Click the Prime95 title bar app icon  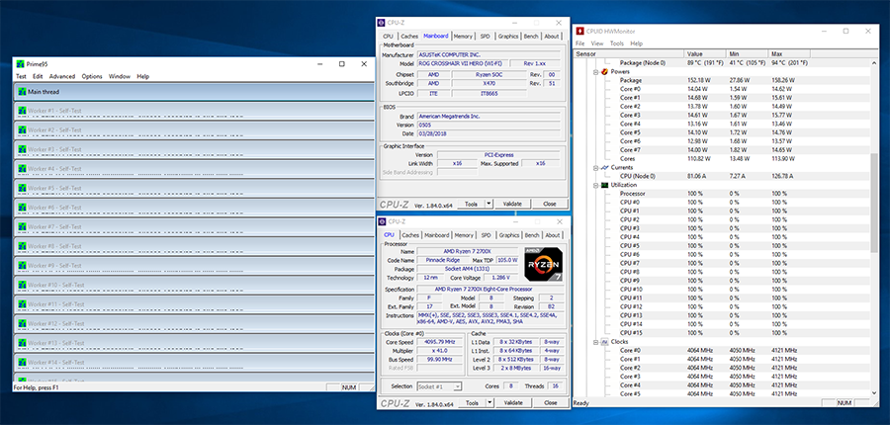point(21,64)
